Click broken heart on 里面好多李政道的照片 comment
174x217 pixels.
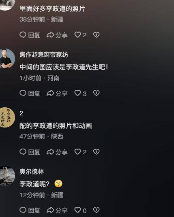pos(97,35)
